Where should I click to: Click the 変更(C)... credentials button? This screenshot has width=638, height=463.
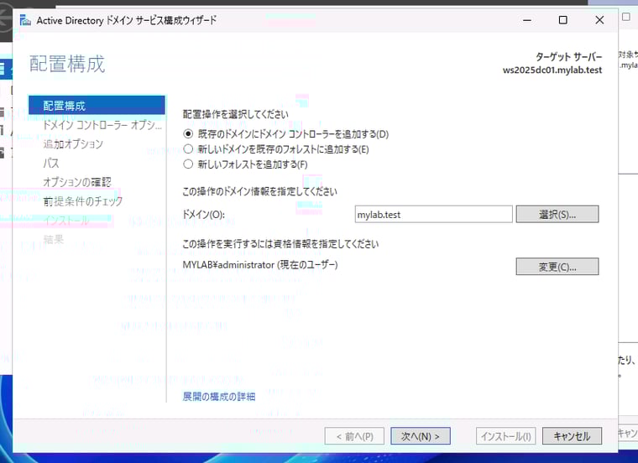pos(557,267)
